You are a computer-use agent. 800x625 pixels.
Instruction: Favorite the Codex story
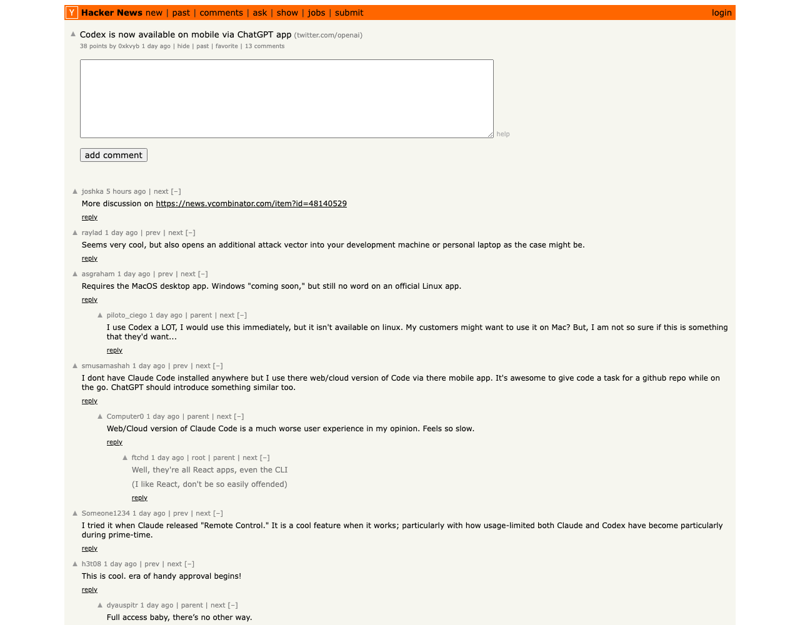click(x=227, y=46)
